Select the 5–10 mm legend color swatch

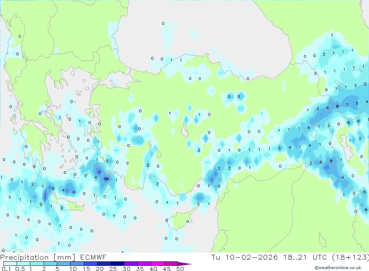64,264
